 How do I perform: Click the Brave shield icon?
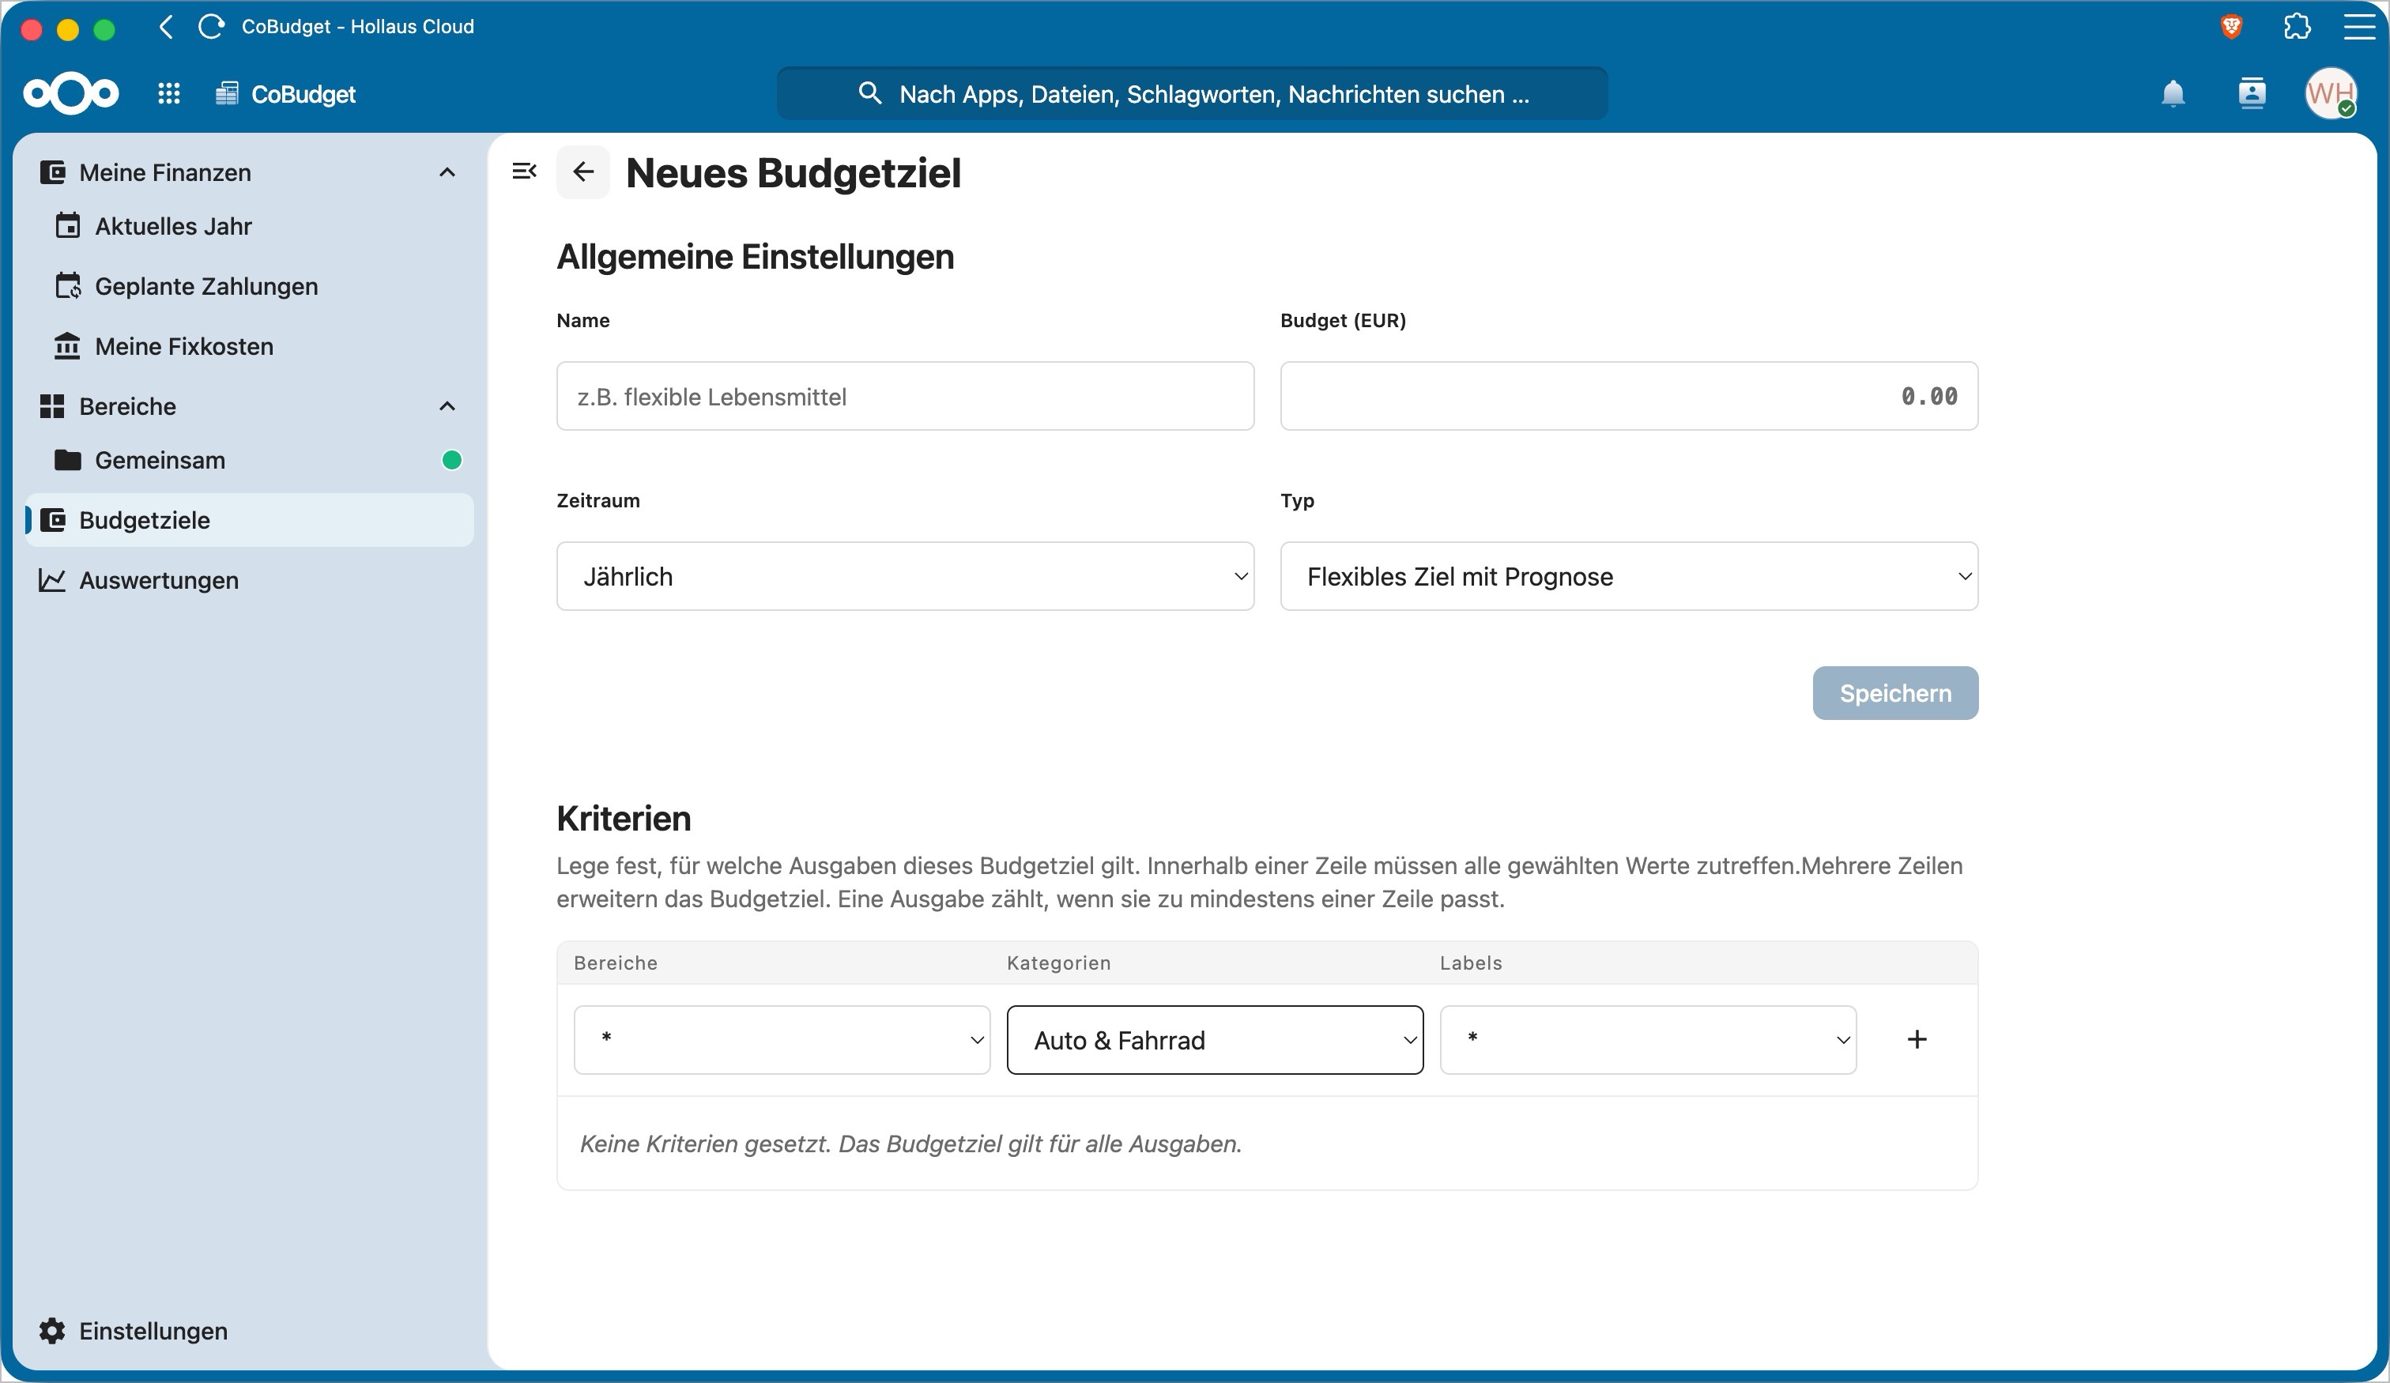[2232, 27]
